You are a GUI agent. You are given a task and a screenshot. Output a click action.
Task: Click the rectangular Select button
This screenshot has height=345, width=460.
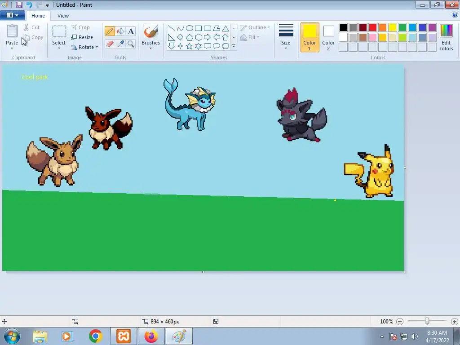pyautogui.click(x=59, y=35)
